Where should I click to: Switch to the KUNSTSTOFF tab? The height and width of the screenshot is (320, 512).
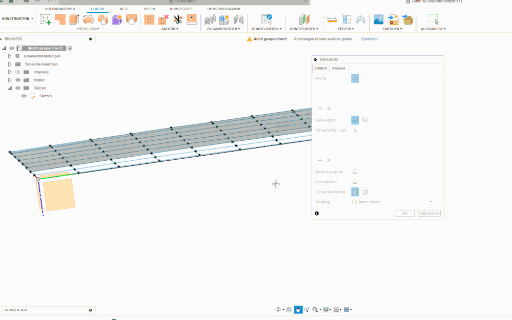pos(181,9)
